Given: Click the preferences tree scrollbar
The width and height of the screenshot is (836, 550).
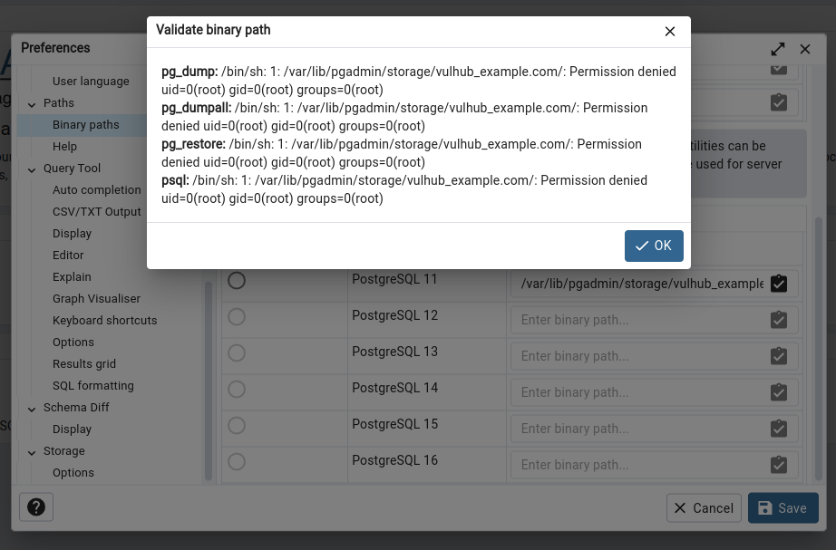Looking at the screenshot, I should click(x=208, y=381).
